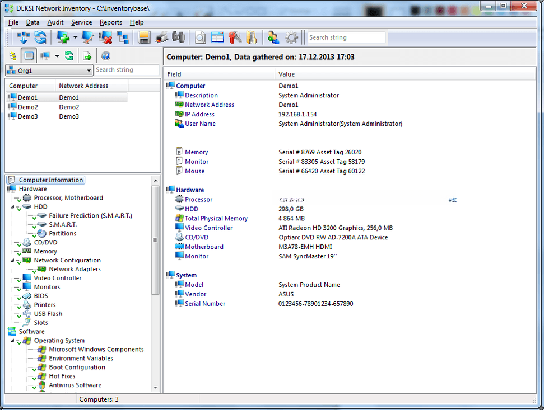Click the refresh data toolbar icon

(40, 37)
